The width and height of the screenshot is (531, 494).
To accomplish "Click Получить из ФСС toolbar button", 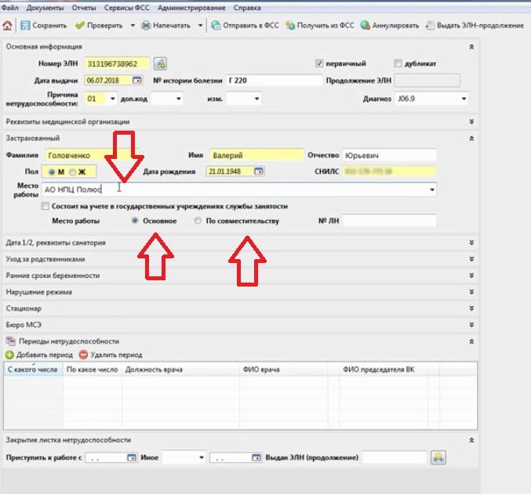I will coord(320,26).
